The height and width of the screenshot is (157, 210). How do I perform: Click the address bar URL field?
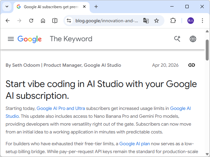(x=107, y=21)
